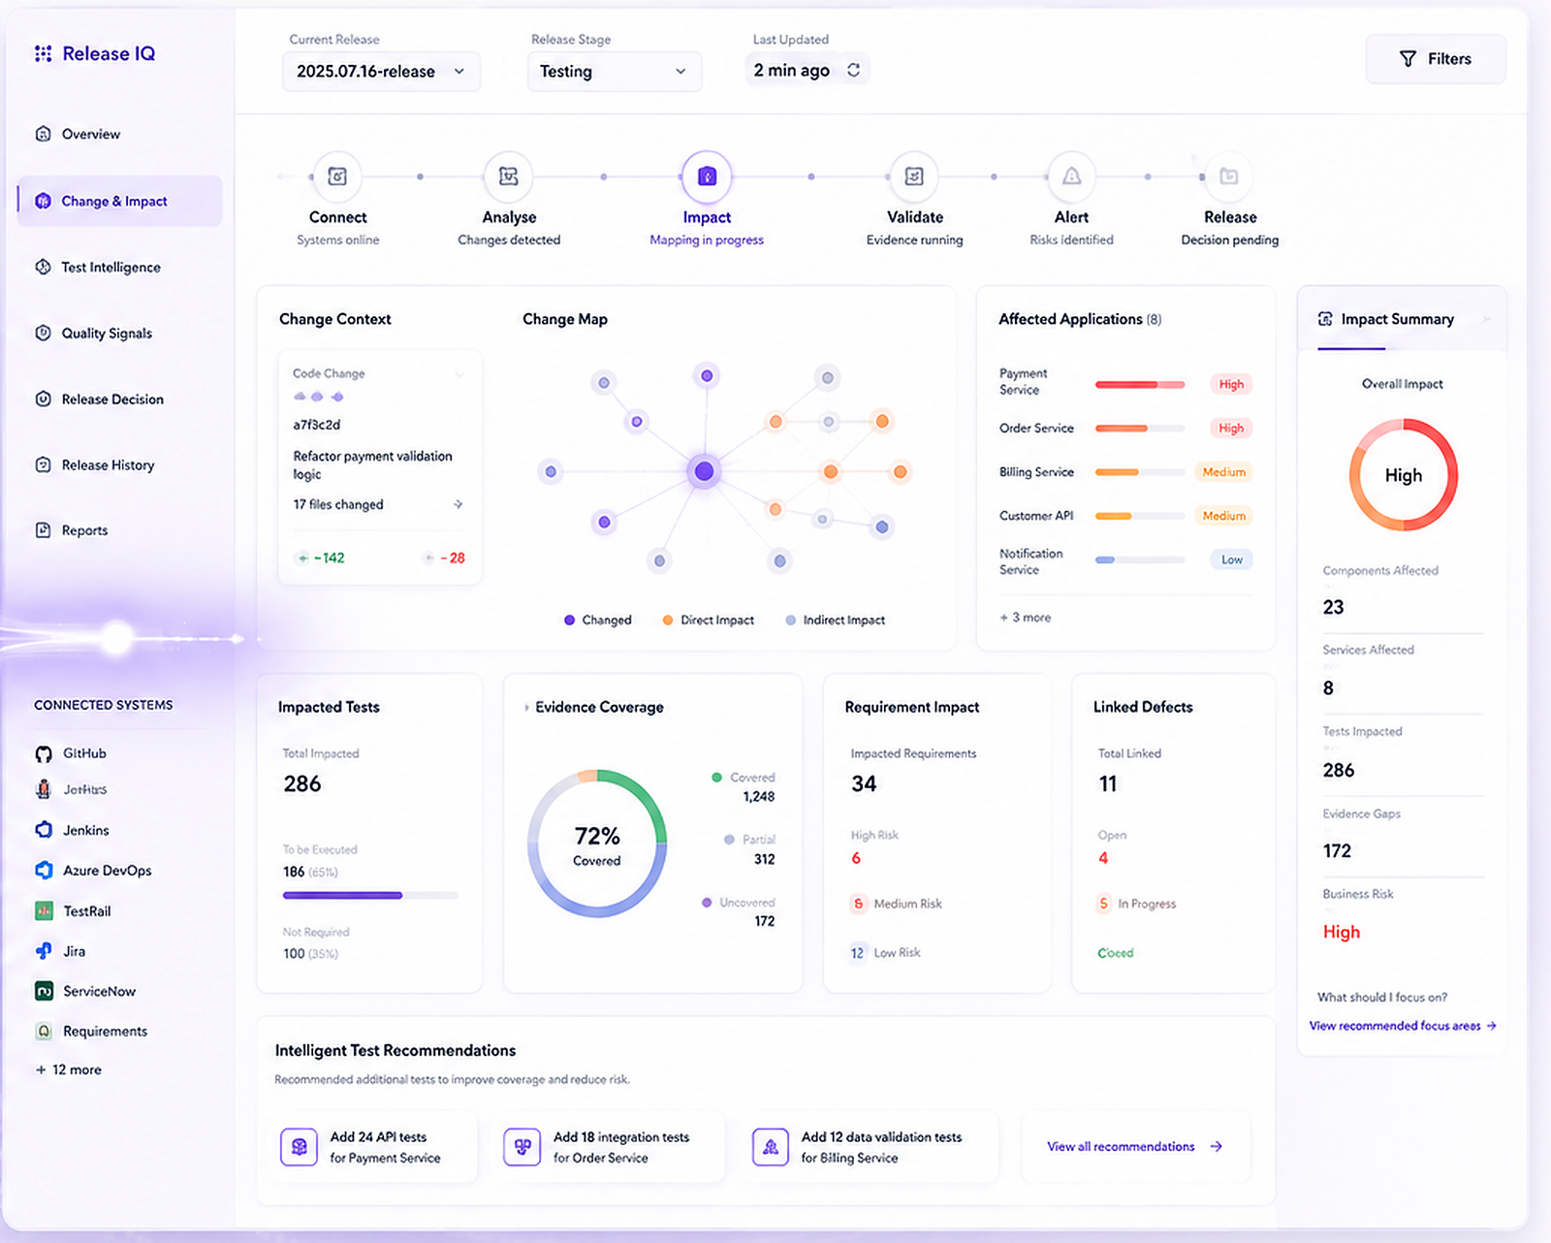This screenshot has height=1243, width=1551.
Task: Click the In Progress defects badge
Action: click(1103, 904)
